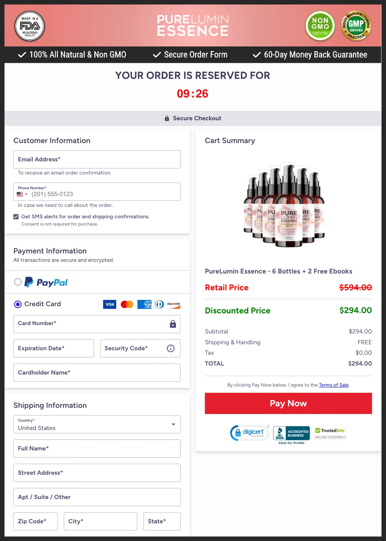Screen dimensions: 386x541
Task: Open the phone country flag selector
Action: click(x=22, y=194)
